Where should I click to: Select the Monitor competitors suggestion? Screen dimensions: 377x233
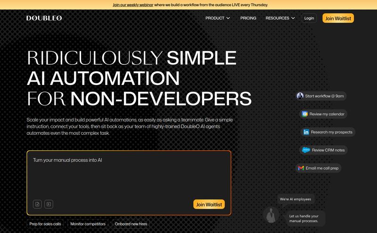pos(88,224)
